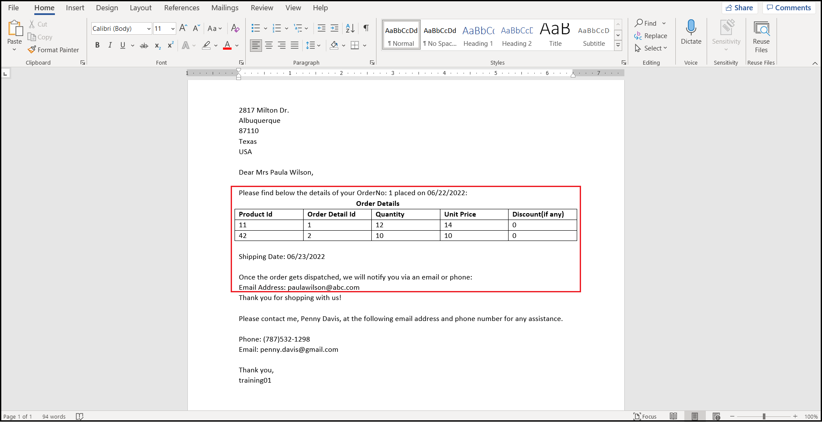Switch to the Mailings tab
The image size is (822, 422).
225,8
